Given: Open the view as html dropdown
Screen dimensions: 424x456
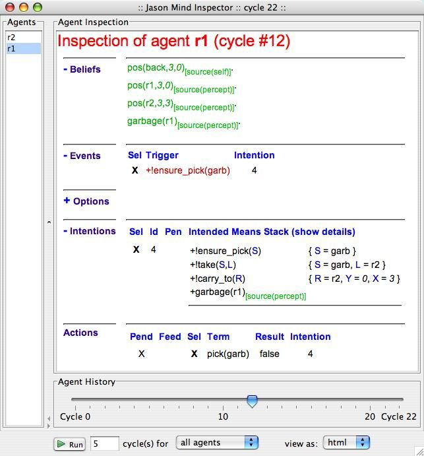Looking at the screenshot, I should click(346, 443).
